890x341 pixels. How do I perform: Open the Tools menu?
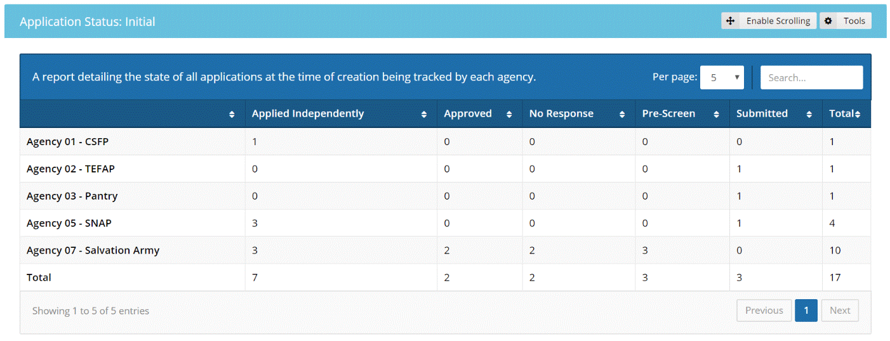click(854, 21)
